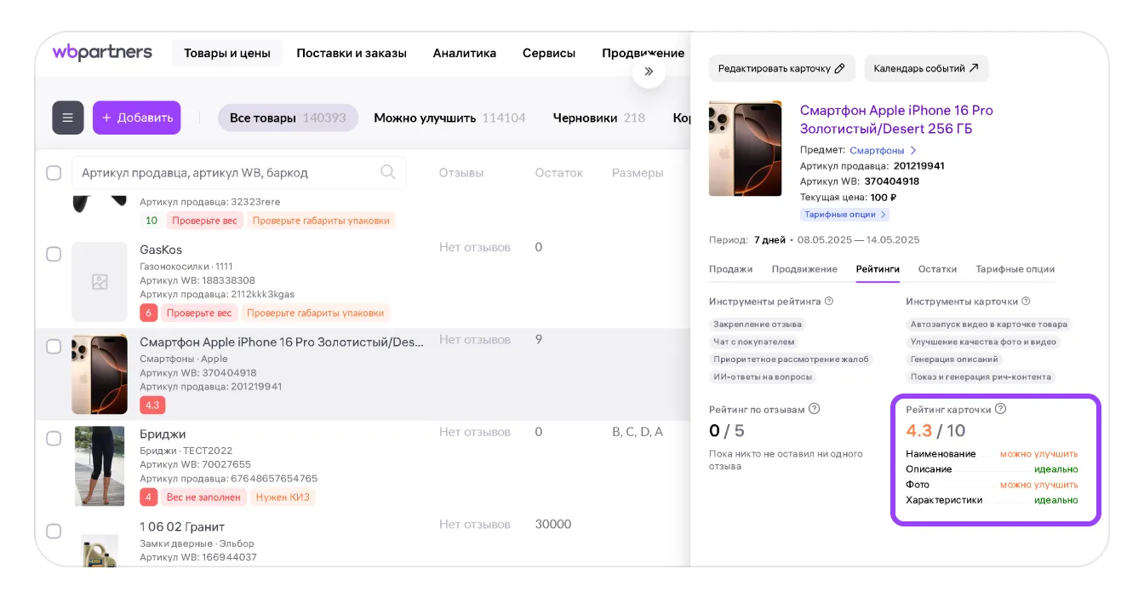
Task: Select the Смартфон Apple iPhone row checkbox
Action: pos(54,346)
